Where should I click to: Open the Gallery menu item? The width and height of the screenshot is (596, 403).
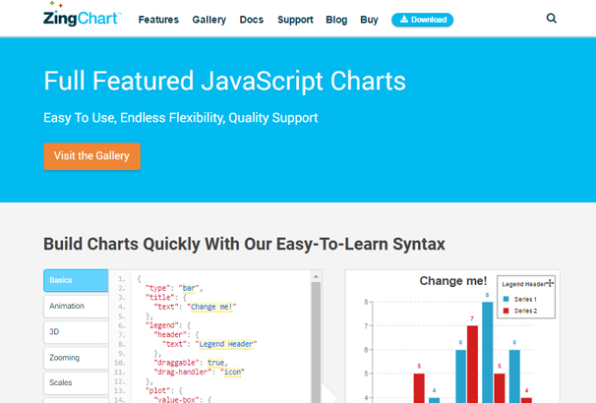[x=209, y=20]
